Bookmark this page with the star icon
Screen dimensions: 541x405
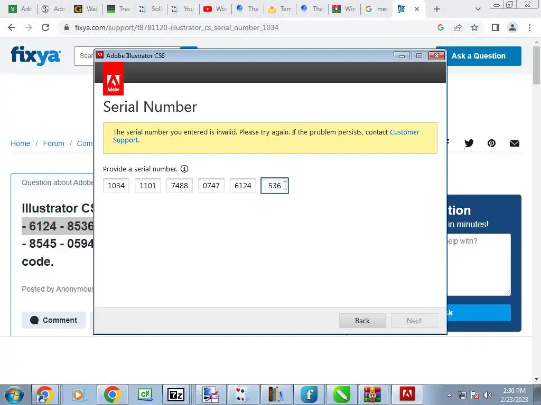click(474, 27)
